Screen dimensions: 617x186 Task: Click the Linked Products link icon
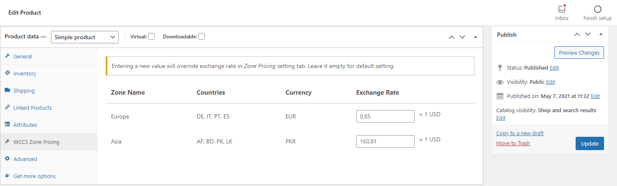coord(8,107)
